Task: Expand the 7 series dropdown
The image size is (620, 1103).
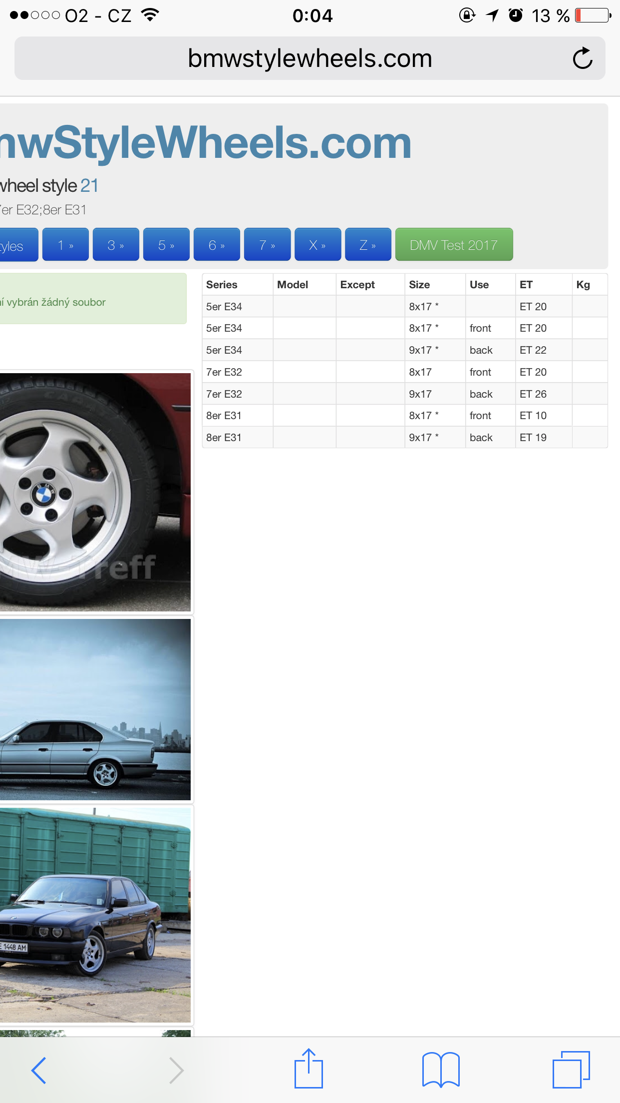Action: click(267, 245)
